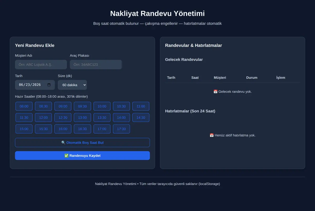The image size is (315, 211).
Task: Select the 17:00 time slot
Action: point(102,129)
